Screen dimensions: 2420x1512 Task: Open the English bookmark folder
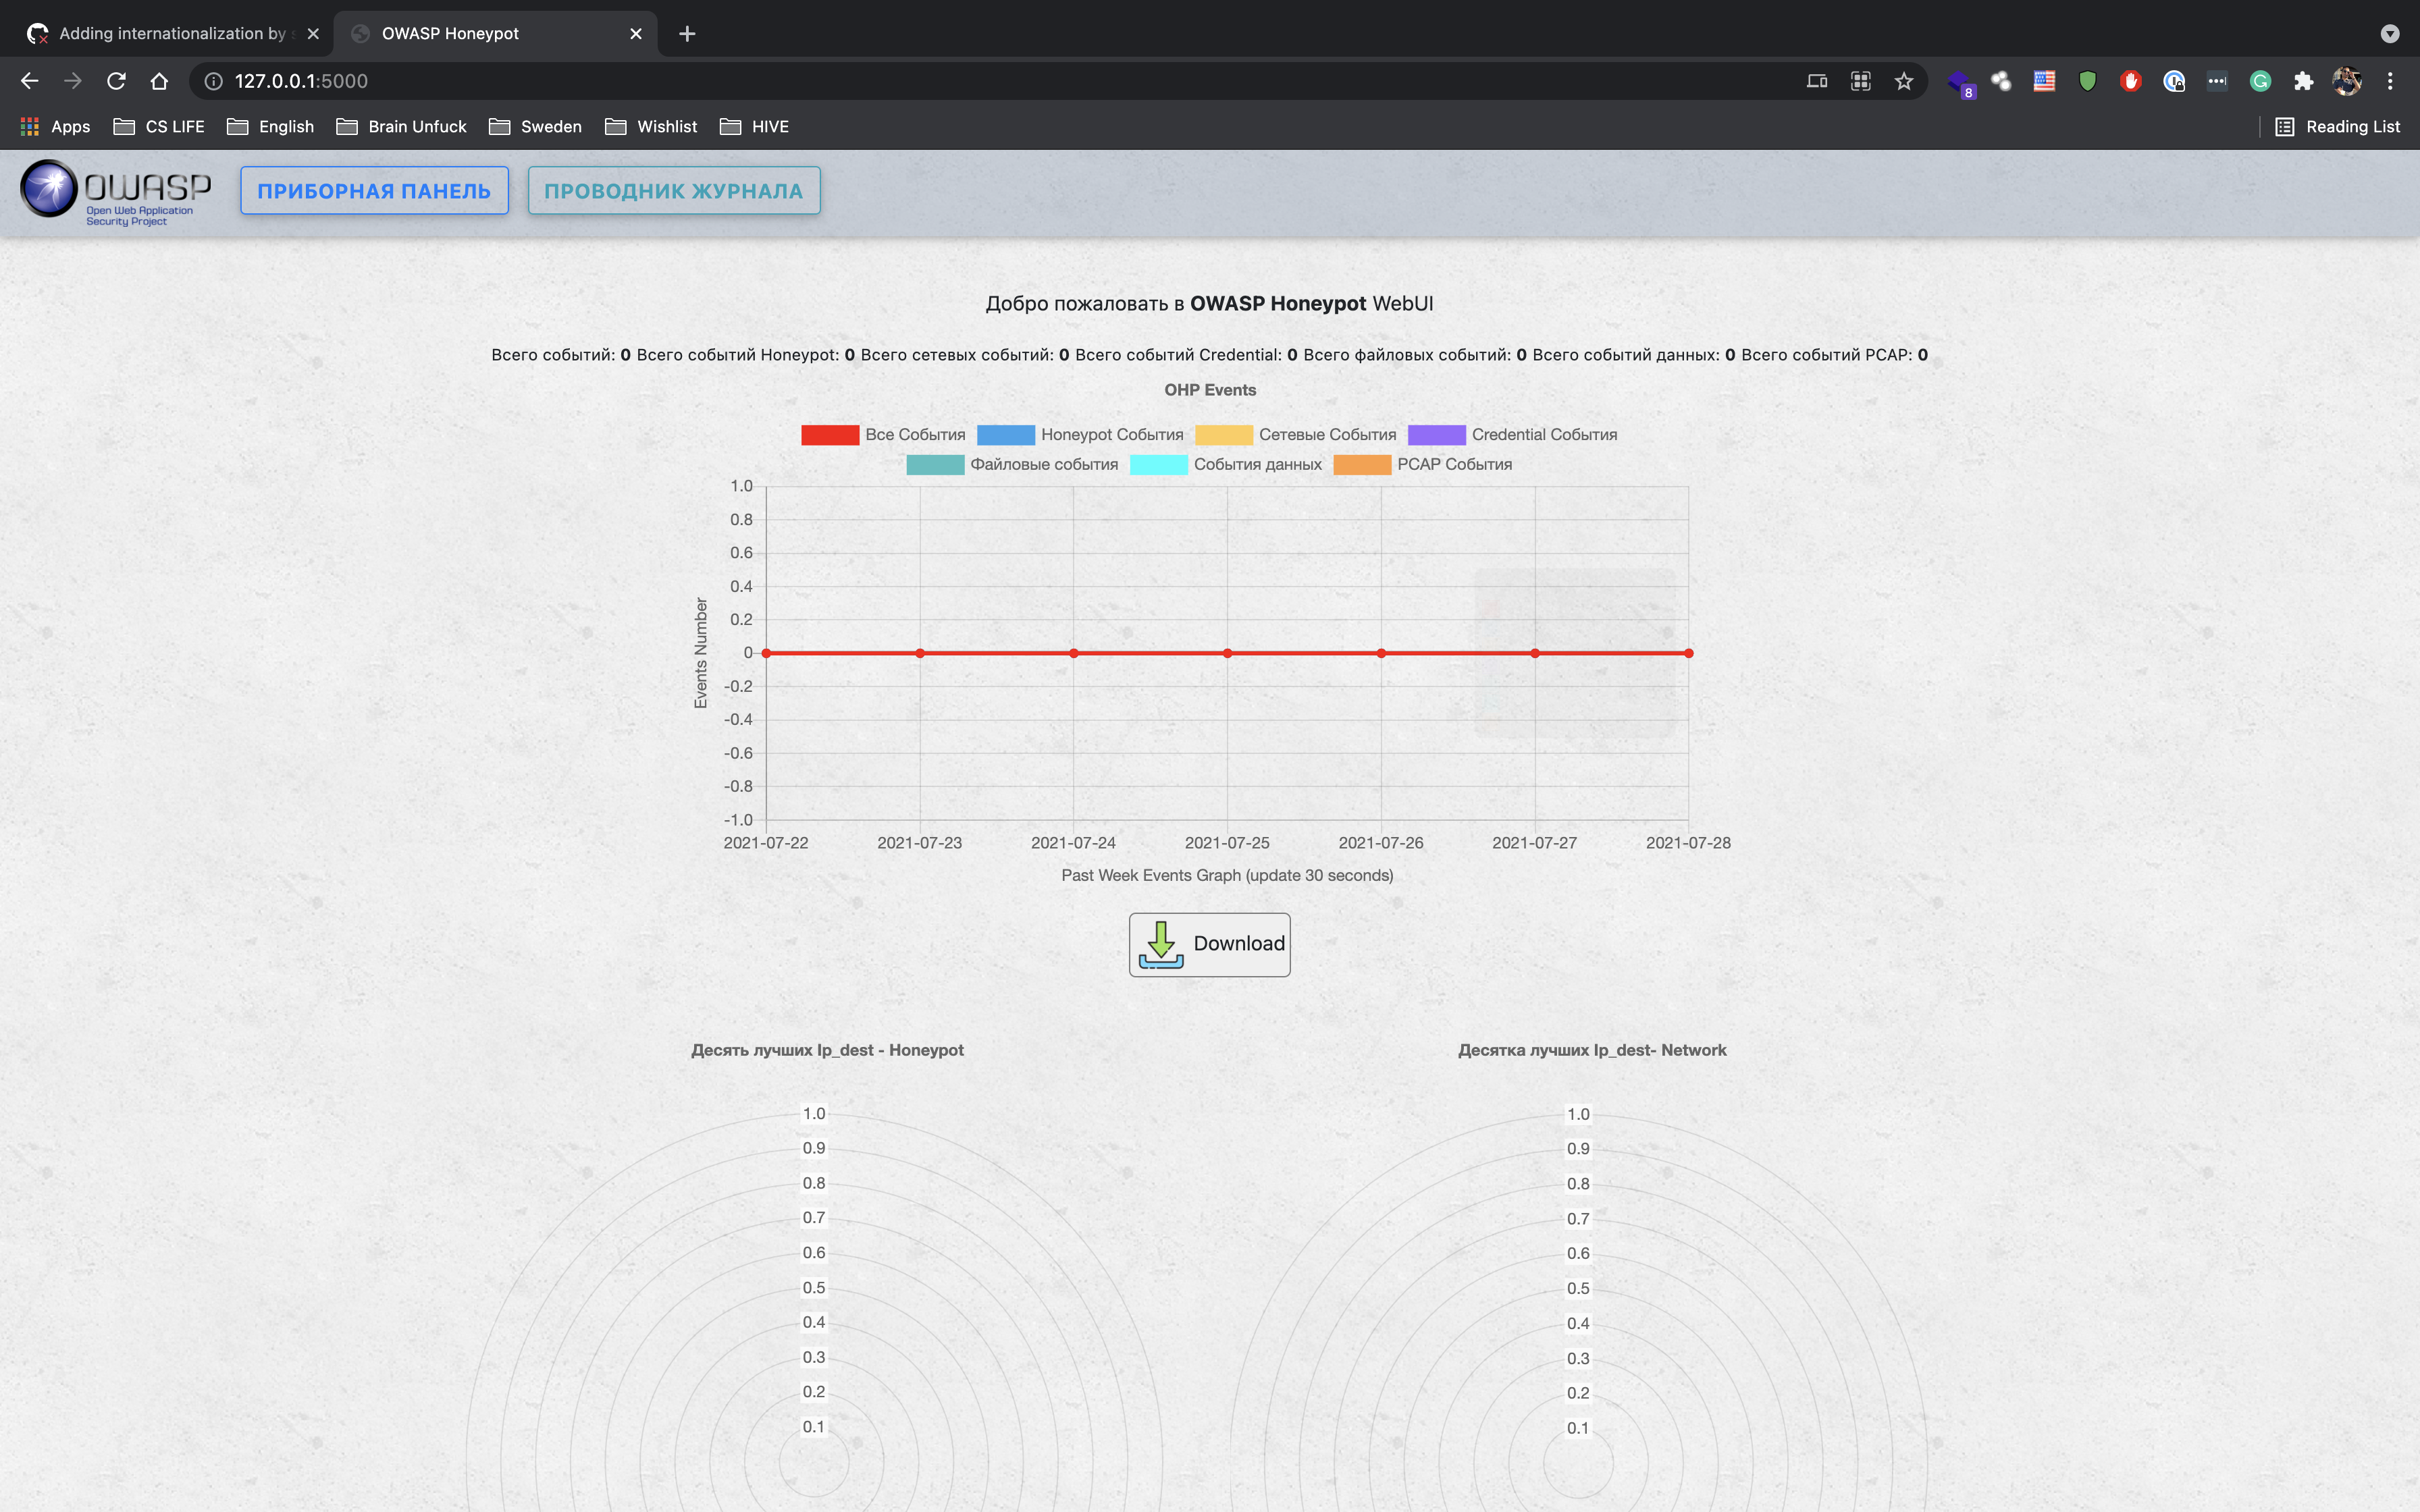coord(271,126)
